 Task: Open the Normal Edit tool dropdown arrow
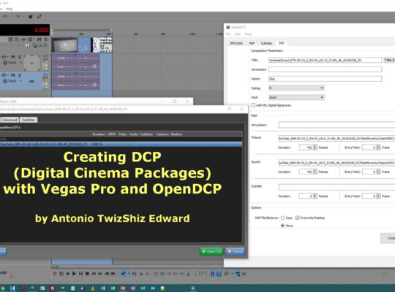pyautogui.click(x=128, y=274)
